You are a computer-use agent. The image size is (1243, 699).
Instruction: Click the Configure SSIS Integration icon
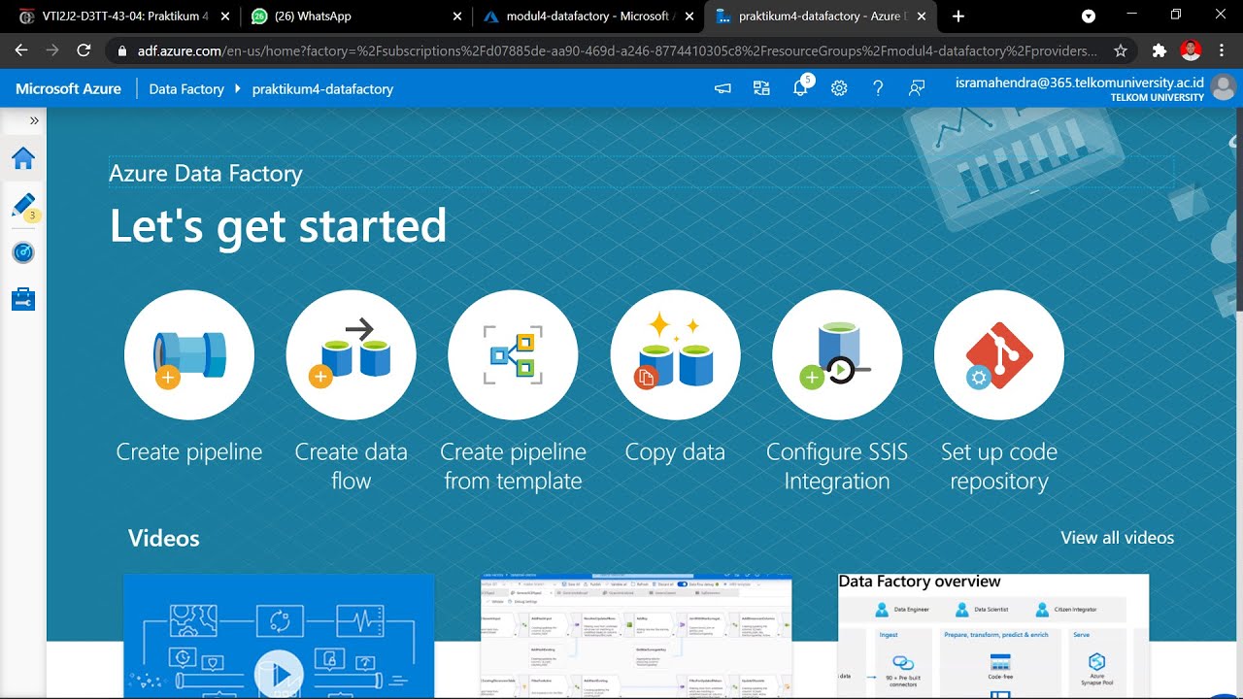837,355
